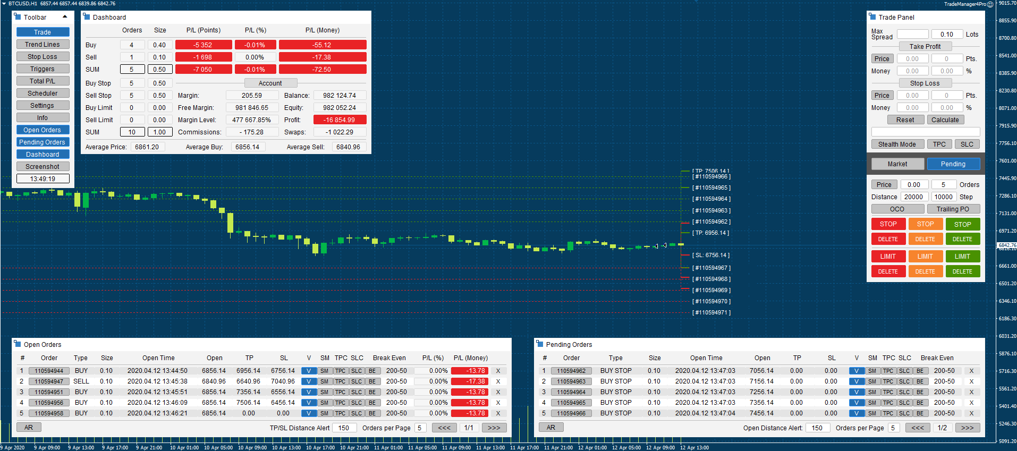Edit TP/SL Distance Alert field
Viewport: 1017px width, 451px height.
(x=344, y=428)
